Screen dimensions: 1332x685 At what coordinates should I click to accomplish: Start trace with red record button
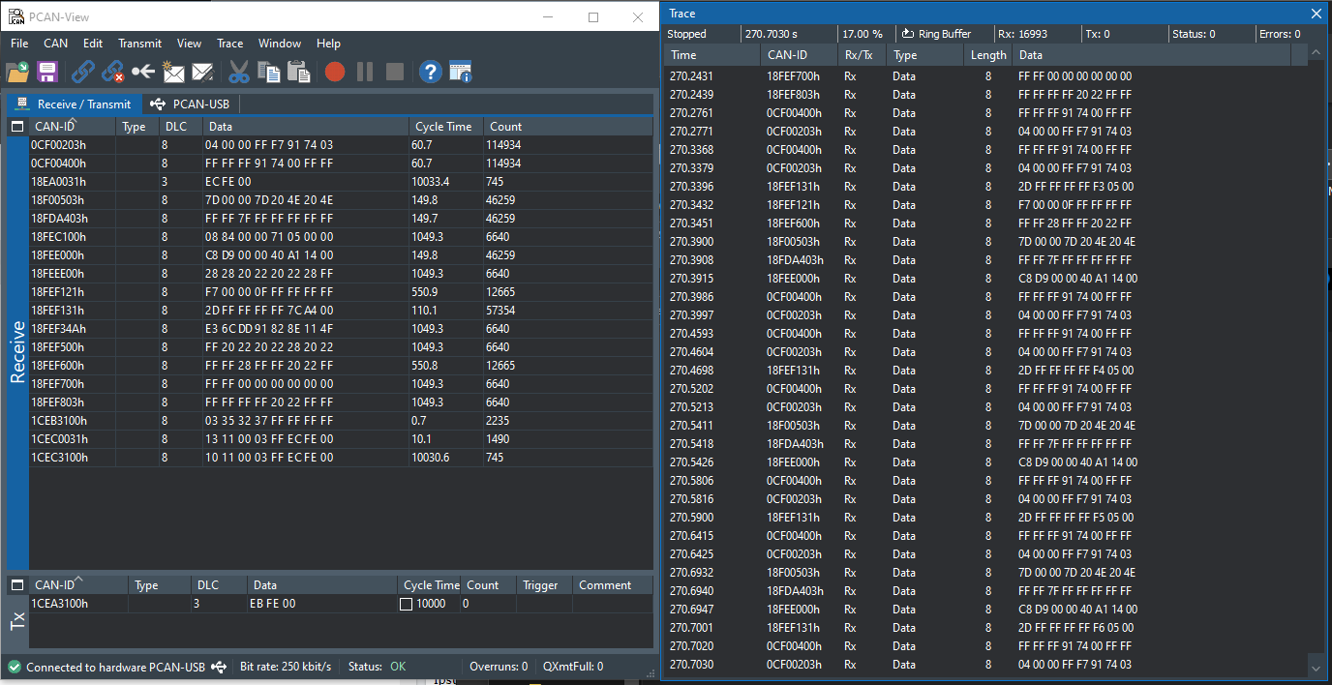(x=335, y=72)
